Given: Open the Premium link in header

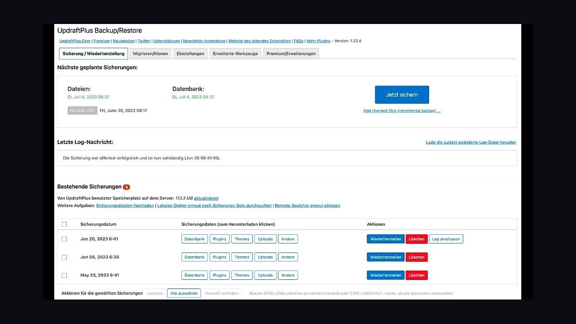Looking at the screenshot, I should tap(102, 41).
